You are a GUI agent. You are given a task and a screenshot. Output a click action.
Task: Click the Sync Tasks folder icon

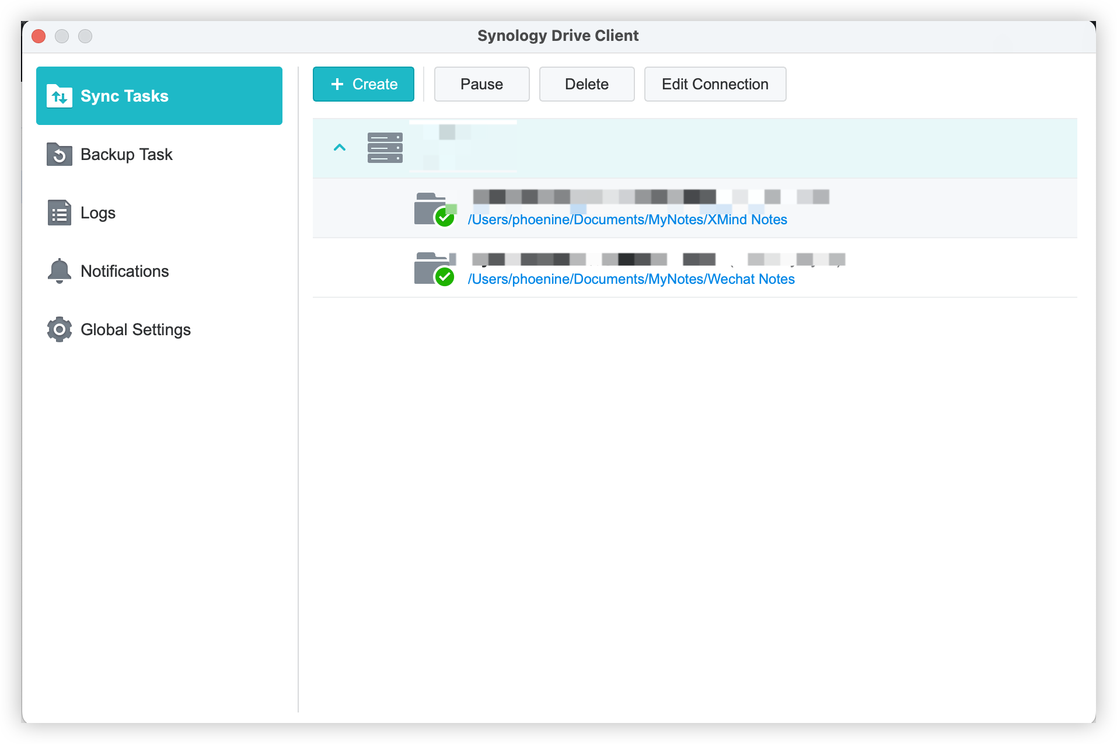pyautogui.click(x=60, y=96)
